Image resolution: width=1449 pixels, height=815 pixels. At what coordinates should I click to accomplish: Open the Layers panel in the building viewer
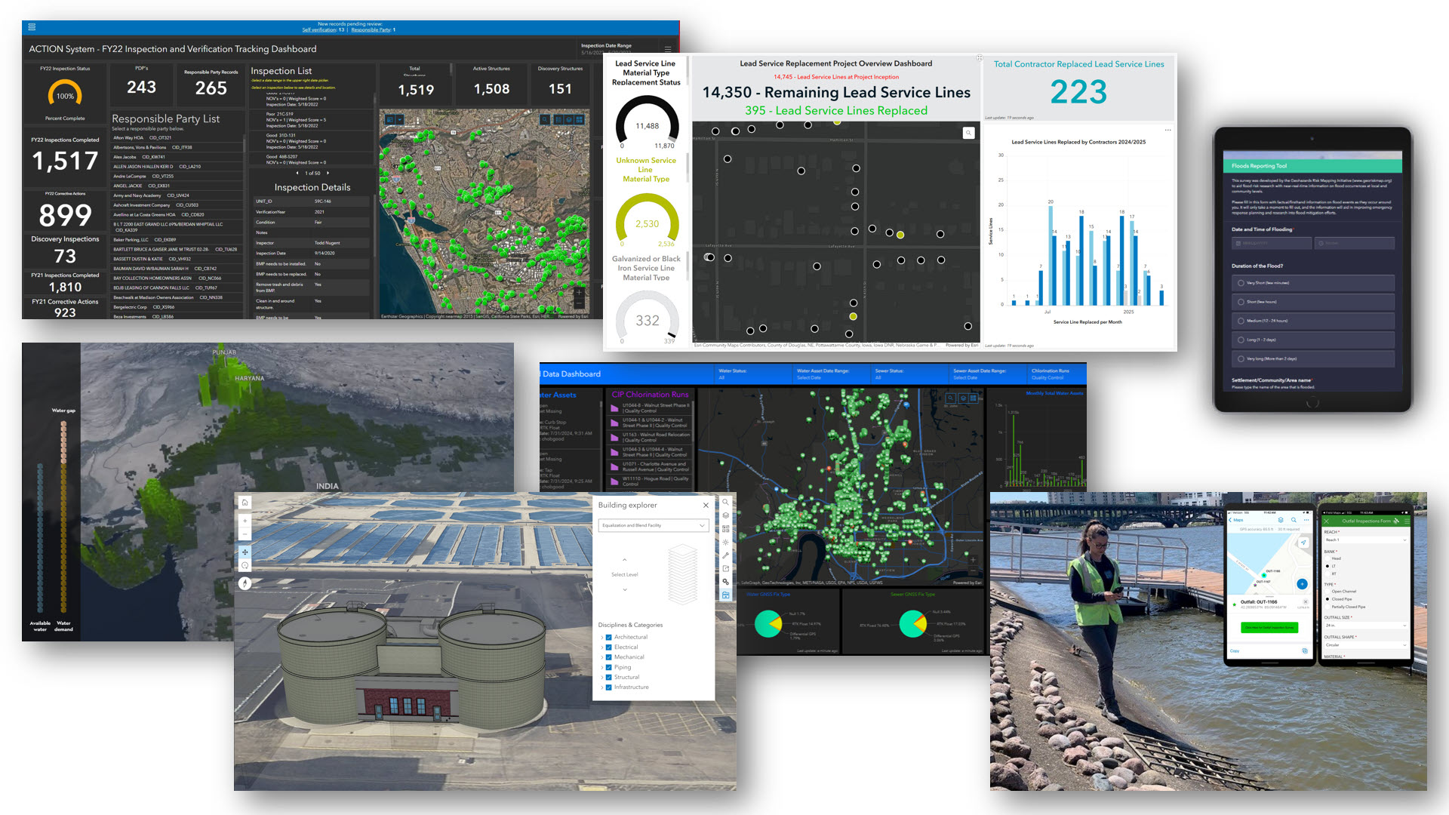726,515
